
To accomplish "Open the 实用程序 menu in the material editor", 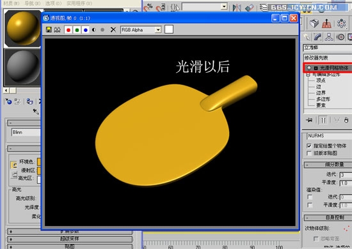I will [79, 3].
